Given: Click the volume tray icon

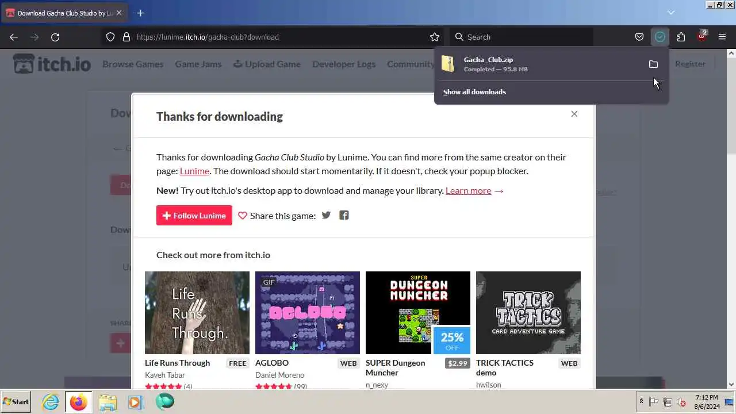Looking at the screenshot, I should point(681,402).
